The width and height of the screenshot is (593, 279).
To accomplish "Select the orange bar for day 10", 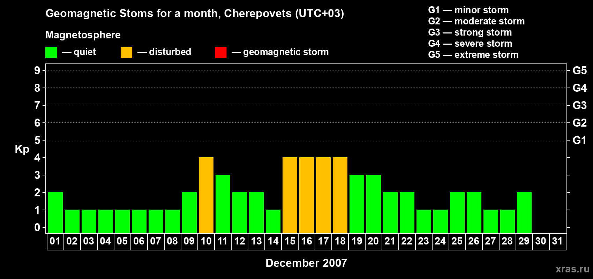I will point(206,195).
